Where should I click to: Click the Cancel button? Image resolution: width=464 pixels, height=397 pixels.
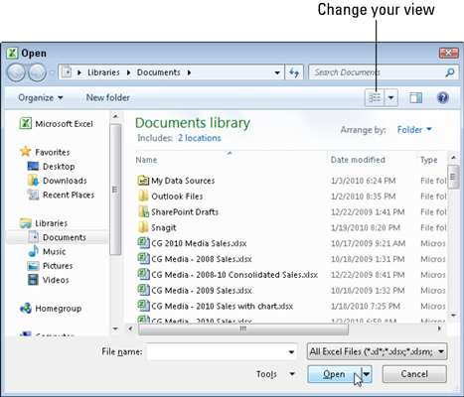(x=414, y=374)
